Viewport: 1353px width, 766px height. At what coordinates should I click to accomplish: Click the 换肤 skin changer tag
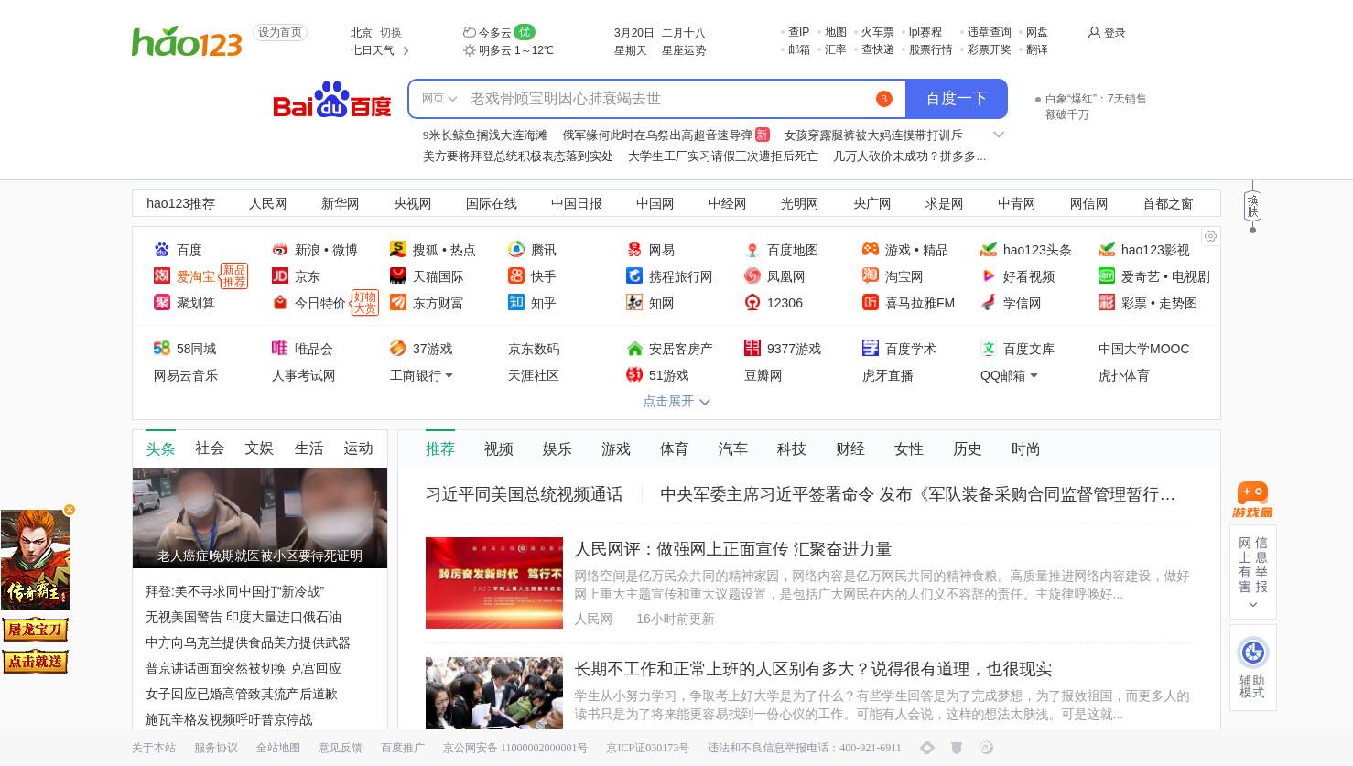[x=1252, y=206]
